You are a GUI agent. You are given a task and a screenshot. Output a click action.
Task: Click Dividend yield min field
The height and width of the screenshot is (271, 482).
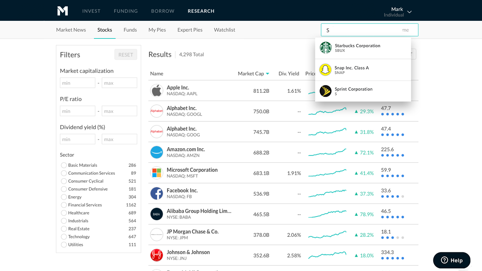coord(78,139)
